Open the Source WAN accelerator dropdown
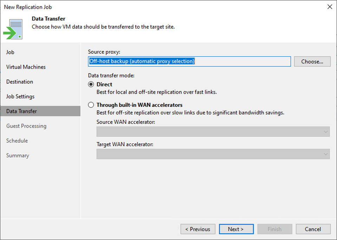The height and width of the screenshot is (240, 337). (x=213, y=131)
